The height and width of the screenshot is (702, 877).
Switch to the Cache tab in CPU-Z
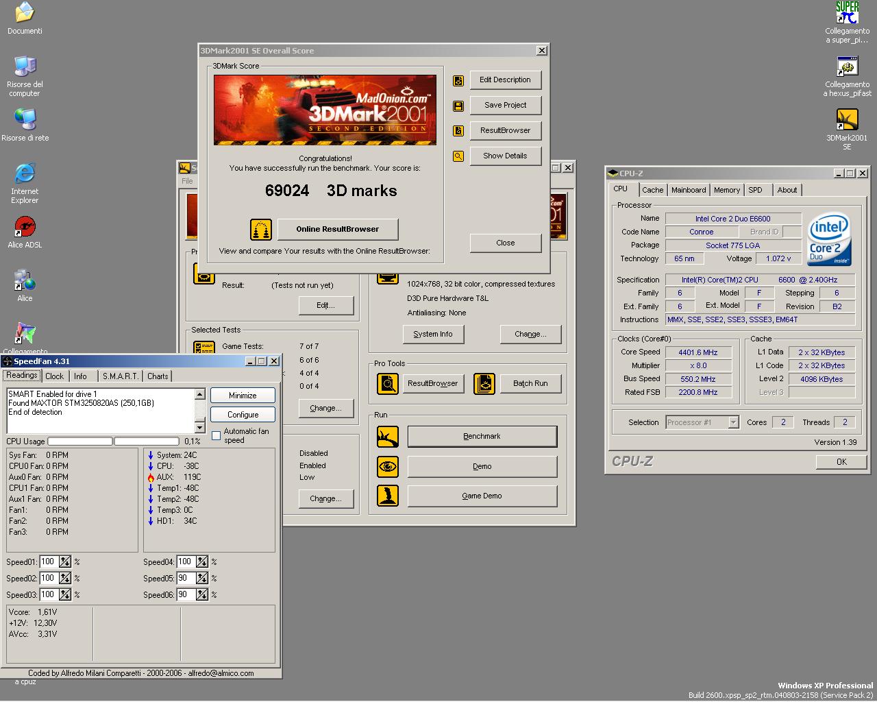click(652, 190)
